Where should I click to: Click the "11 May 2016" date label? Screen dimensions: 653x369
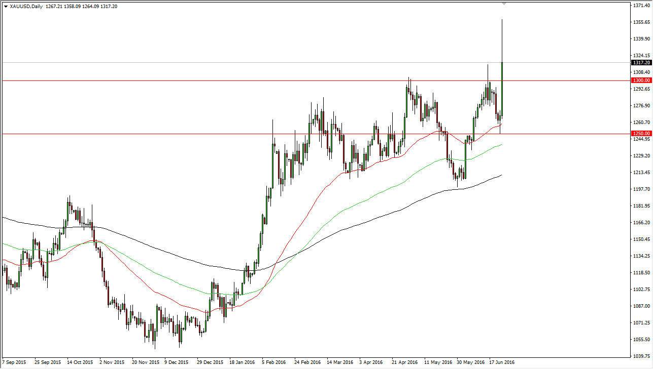click(438, 362)
